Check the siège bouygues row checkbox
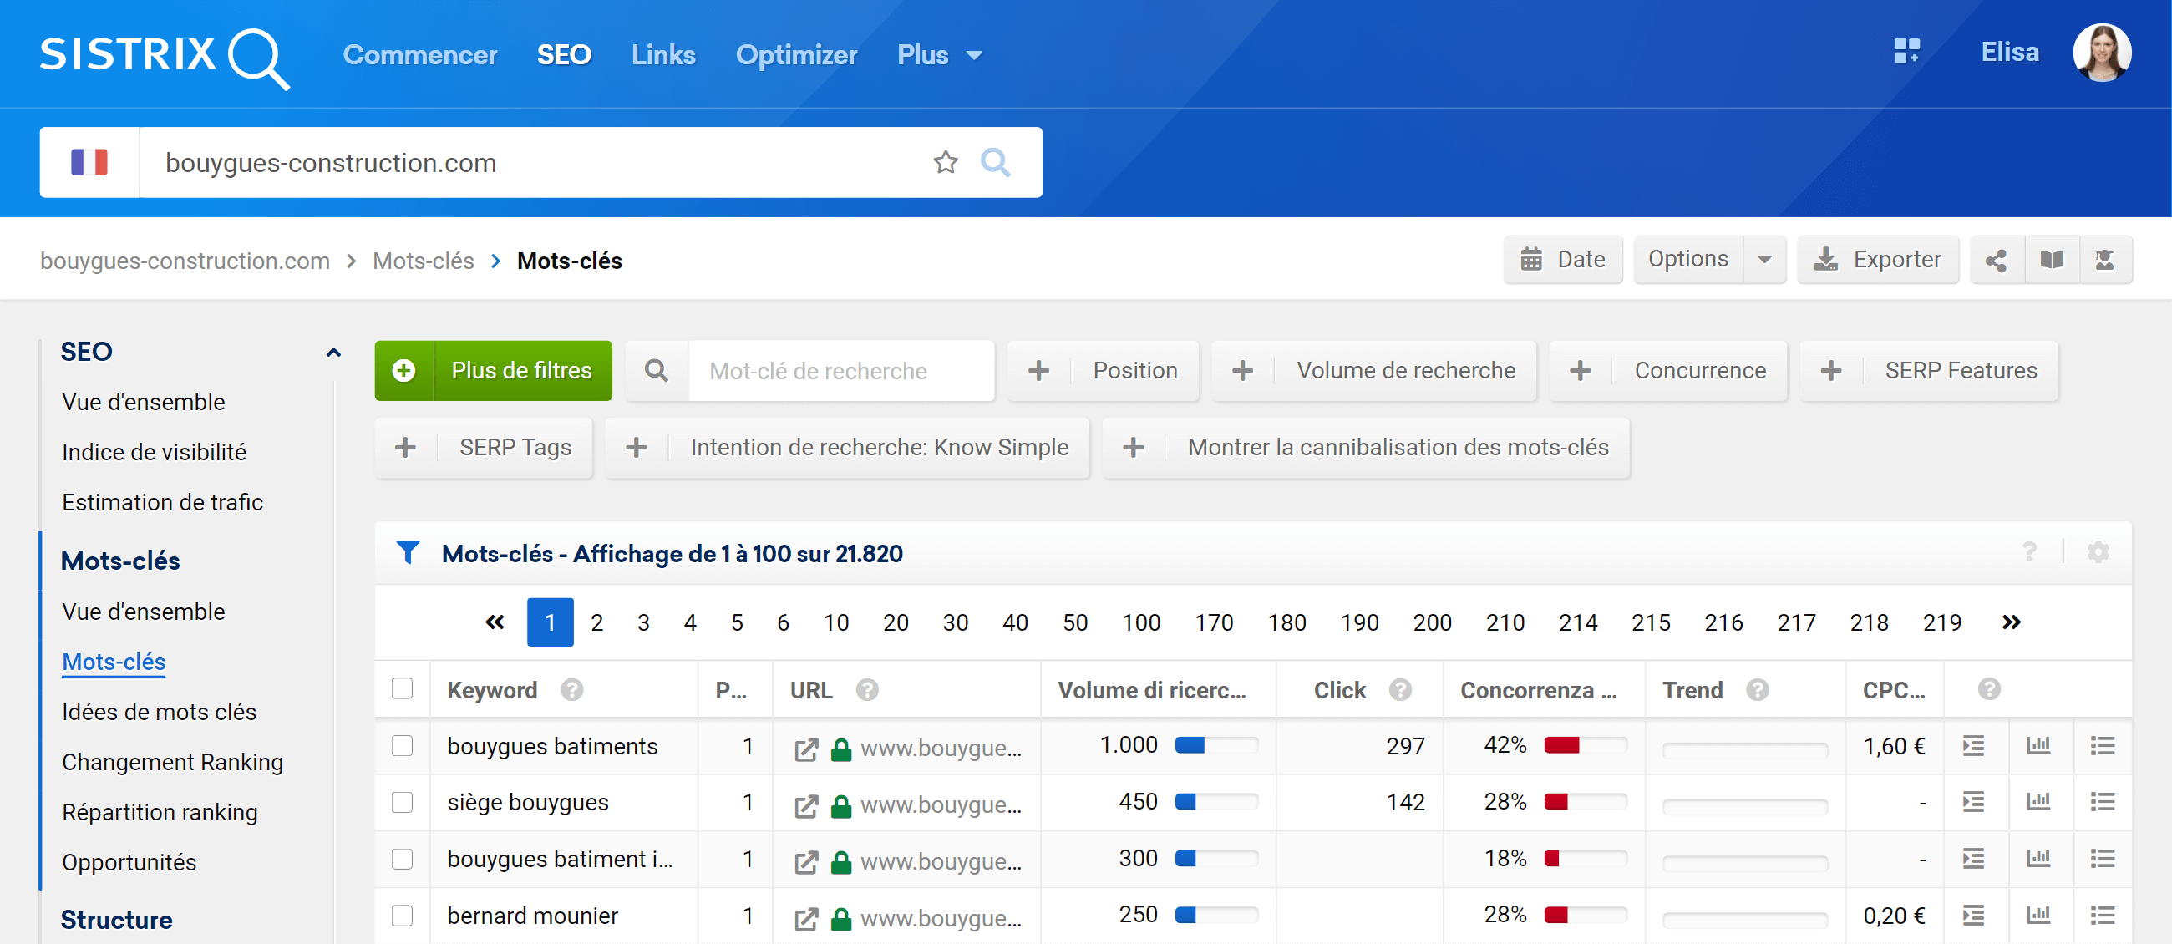 (402, 801)
